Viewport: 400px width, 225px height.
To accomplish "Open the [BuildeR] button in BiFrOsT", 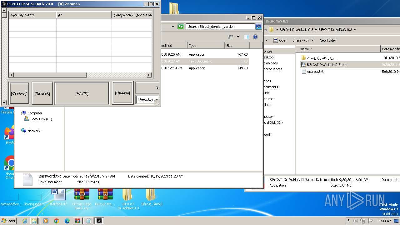I will tap(42, 93).
